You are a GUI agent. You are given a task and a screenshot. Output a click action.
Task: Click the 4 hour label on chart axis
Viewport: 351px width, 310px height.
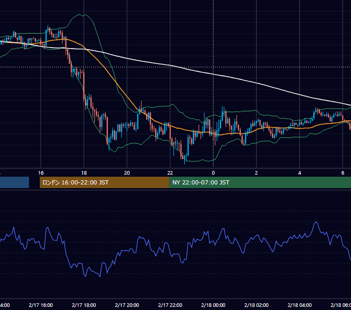[x=299, y=173]
